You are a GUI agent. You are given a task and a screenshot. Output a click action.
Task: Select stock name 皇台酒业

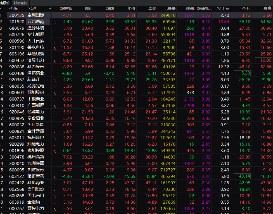coord(36,118)
